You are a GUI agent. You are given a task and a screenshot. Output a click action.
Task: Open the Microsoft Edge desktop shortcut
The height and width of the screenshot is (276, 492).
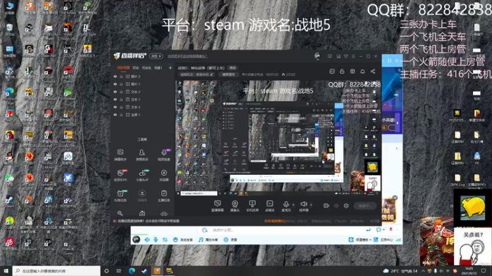(x=9, y=96)
